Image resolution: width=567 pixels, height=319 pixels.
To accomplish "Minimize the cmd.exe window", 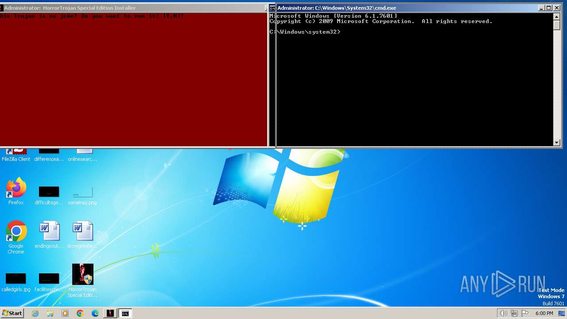I will click(541, 8).
